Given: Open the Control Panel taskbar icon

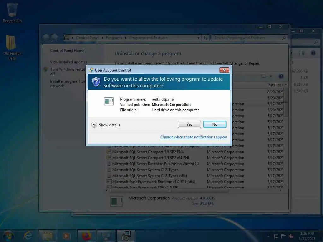Looking at the screenshot, I should [x=106, y=236].
